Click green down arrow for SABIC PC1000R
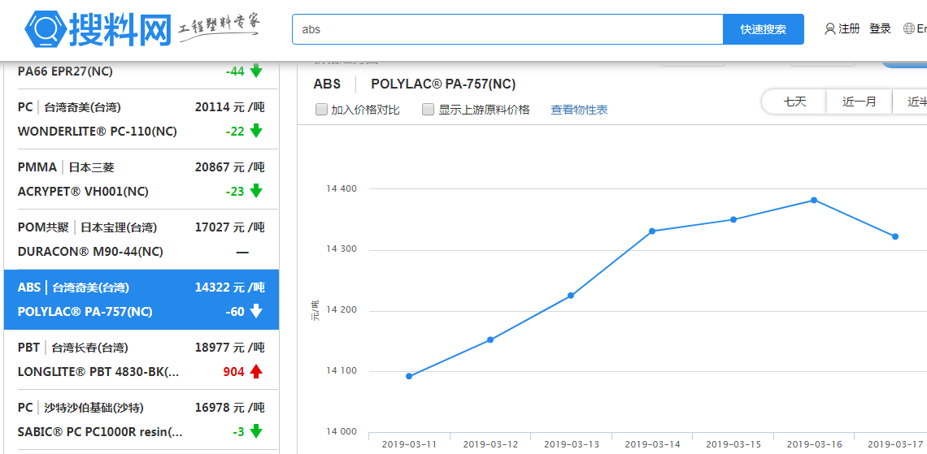Viewport: 927px width, 454px height. 256,431
